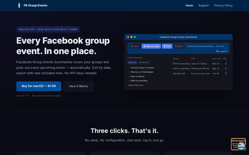Open the URL link icon for Climbing the BIG 40
Image resolution: width=249 pixels, height=155 pixels.
point(226,69)
